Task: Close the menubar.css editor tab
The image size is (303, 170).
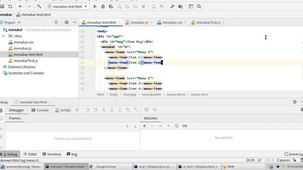Action: [x=185, y=23]
